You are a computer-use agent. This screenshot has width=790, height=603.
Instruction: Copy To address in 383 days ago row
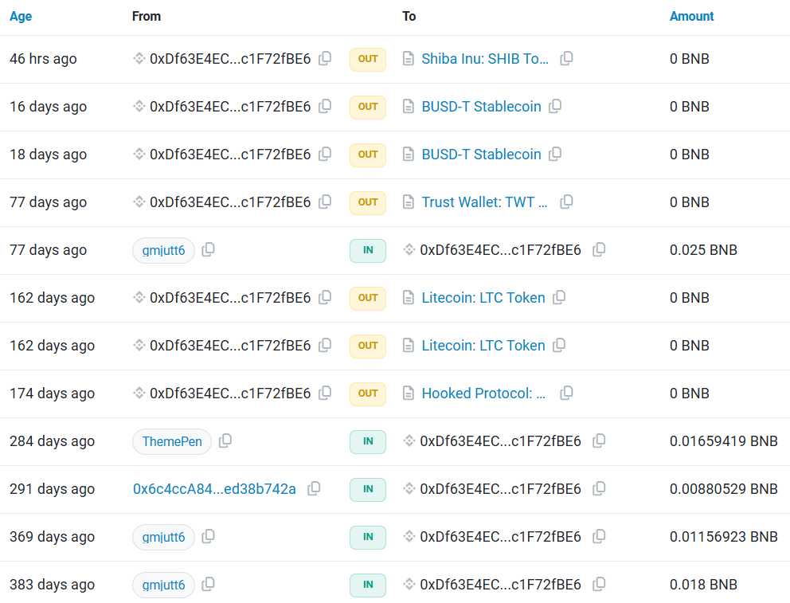point(599,584)
